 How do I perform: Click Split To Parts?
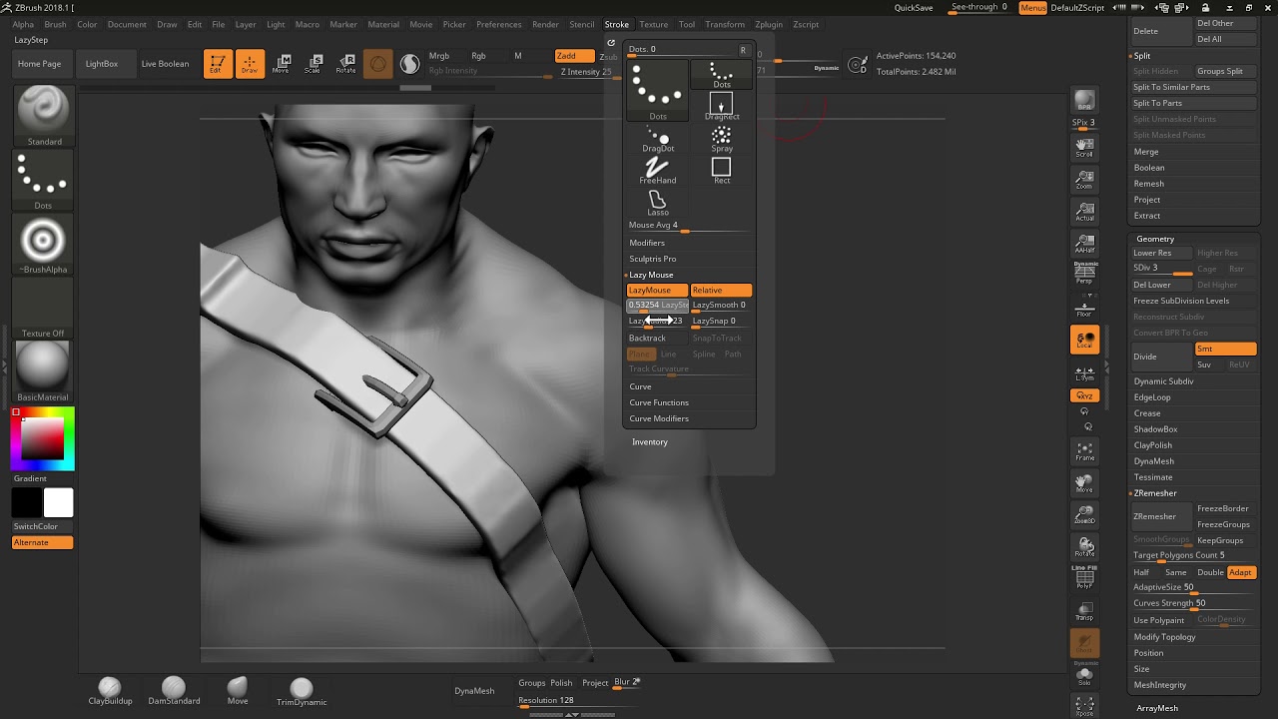coord(1194,103)
